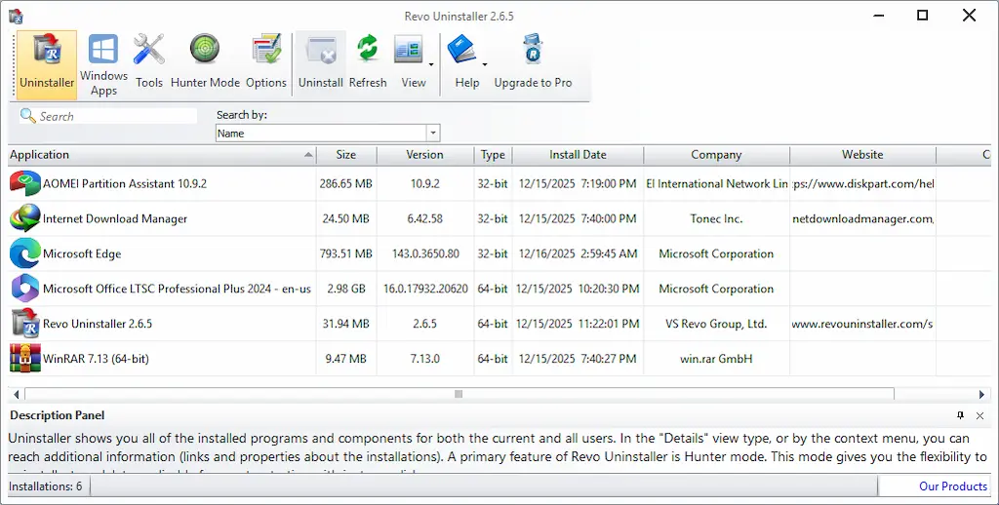Expand the Help dropdown arrow
Viewport: 999px width, 505px height.
coord(485,64)
